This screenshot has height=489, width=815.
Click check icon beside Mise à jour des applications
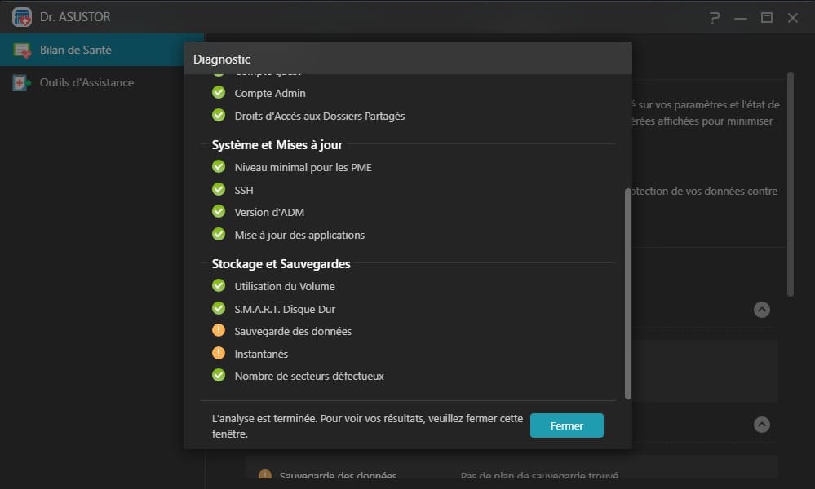[219, 234]
